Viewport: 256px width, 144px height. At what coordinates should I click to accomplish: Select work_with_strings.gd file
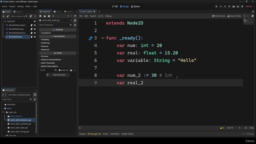pos(20,132)
